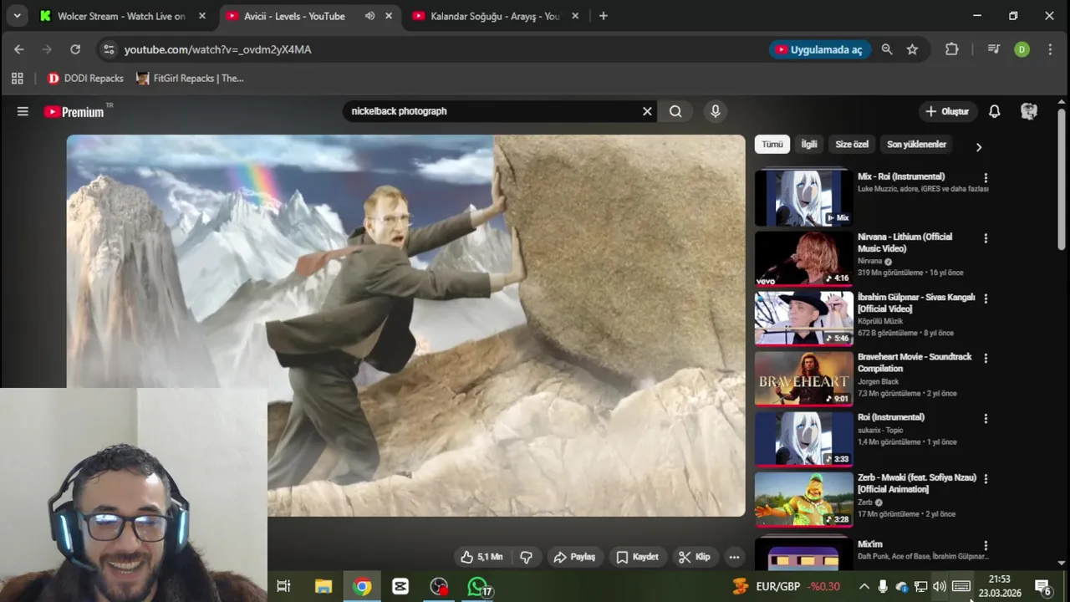Click the Uygulamada aç button
This screenshot has width=1070, height=602.
[x=820, y=49]
